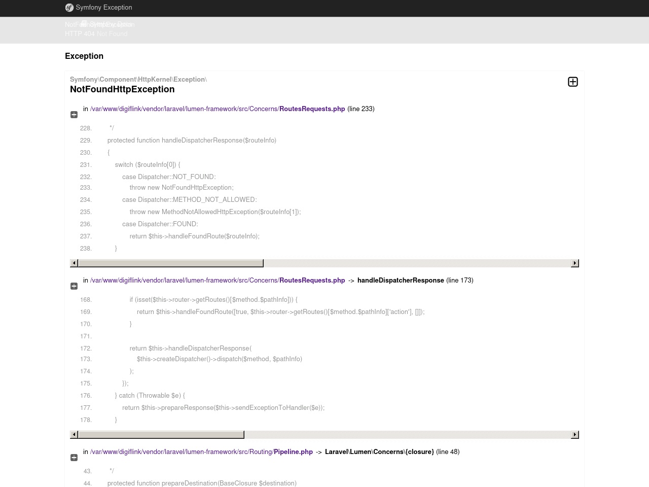Viewport: 649px width, 487px height.
Task: Click line number 233 in first code block
Action: (x=86, y=188)
